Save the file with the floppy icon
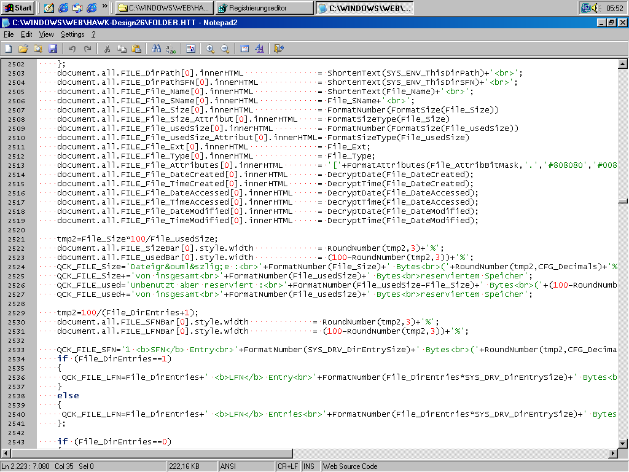 click(53, 49)
